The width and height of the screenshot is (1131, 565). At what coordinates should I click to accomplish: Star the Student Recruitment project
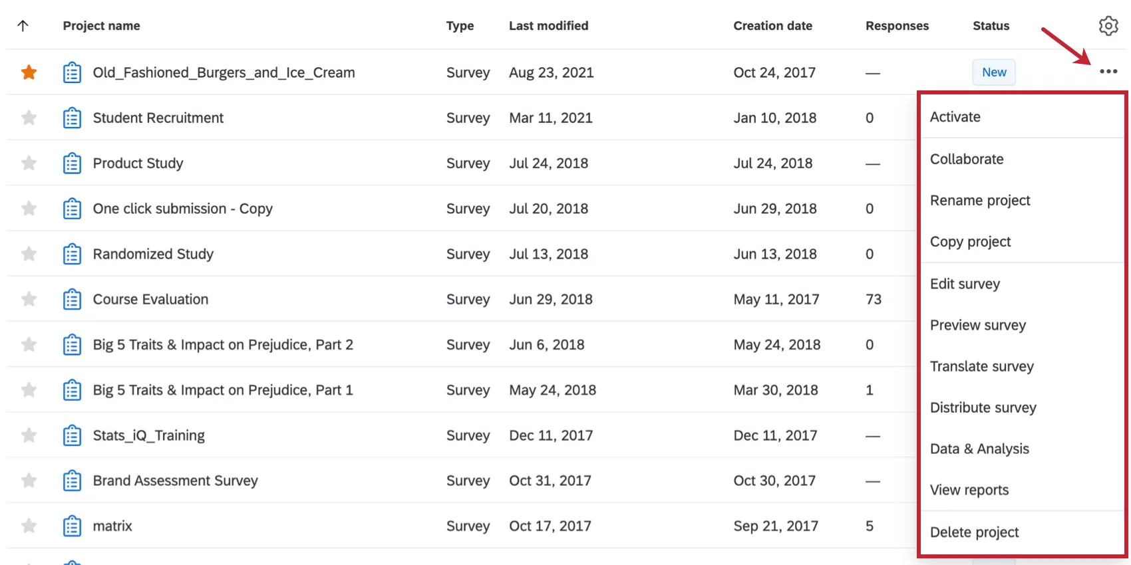point(29,118)
